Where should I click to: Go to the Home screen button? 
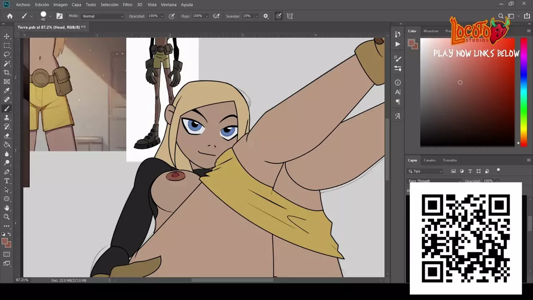[10, 16]
